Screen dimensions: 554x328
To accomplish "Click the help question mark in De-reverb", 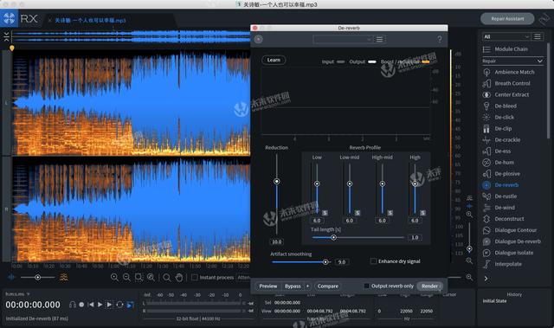I will point(439,39).
